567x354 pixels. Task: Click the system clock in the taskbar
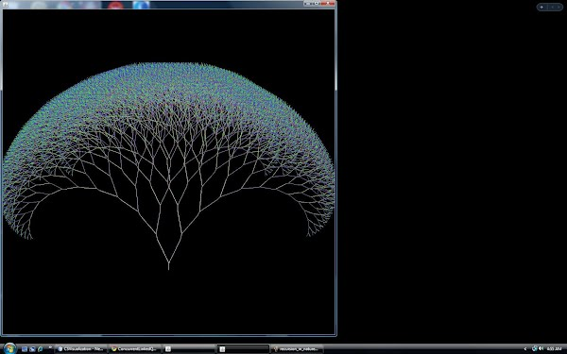tap(554, 349)
